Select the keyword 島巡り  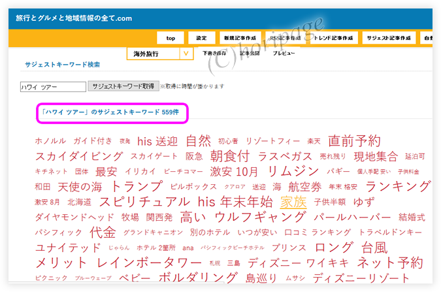261,278
